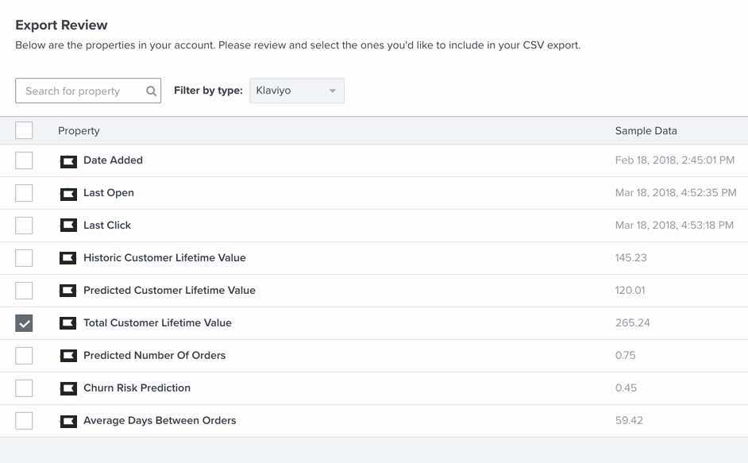Viewport: 748px width, 463px height.
Task: Click the dropdown arrow on the Klaviyo filter
Action: pos(334,91)
